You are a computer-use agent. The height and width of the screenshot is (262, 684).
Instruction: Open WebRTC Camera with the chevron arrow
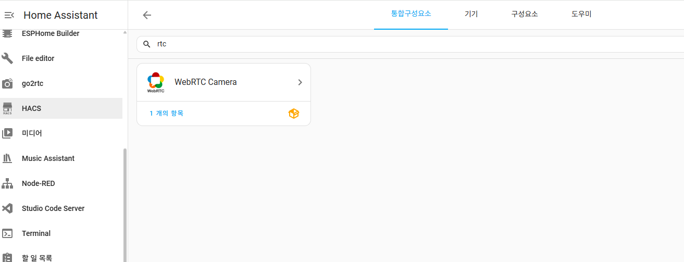click(300, 82)
